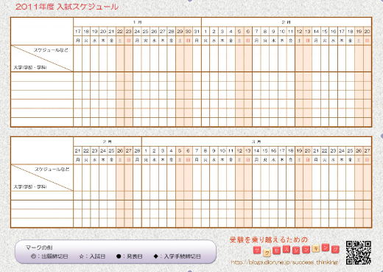Select date 1 under upper-table 2月
This screenshot has height=272, width=383.
click(x=205, y=31)
